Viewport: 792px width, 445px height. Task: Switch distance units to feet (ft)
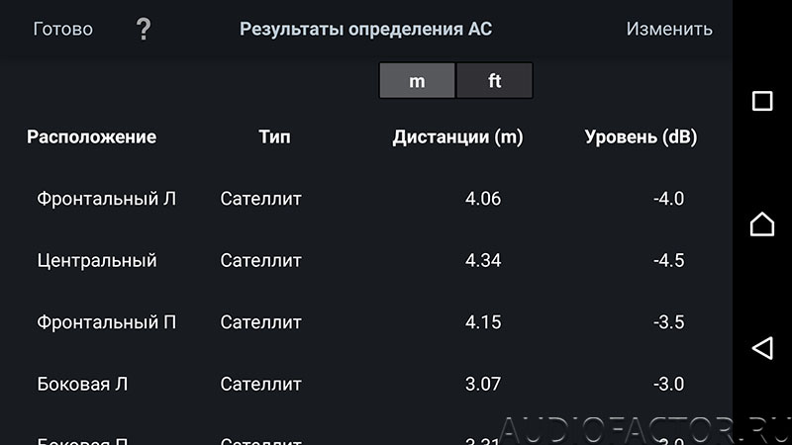494,81
